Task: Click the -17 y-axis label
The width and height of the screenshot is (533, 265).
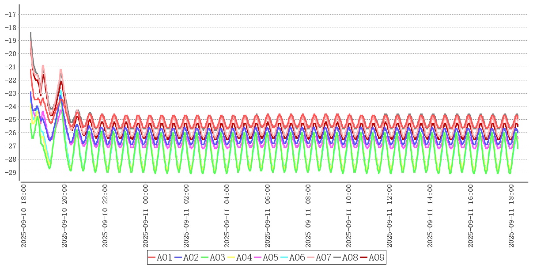Action: (10, 14)
